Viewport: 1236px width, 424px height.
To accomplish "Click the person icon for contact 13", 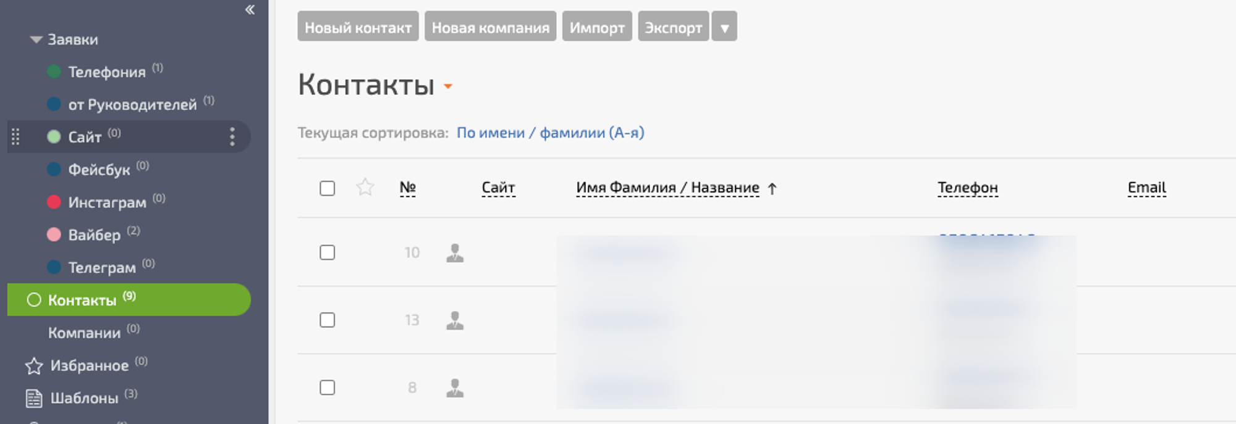I will [455, 320].
